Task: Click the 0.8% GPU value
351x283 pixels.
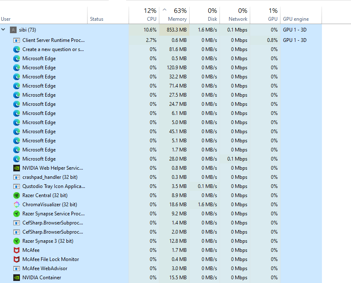Action: [272, 40]
